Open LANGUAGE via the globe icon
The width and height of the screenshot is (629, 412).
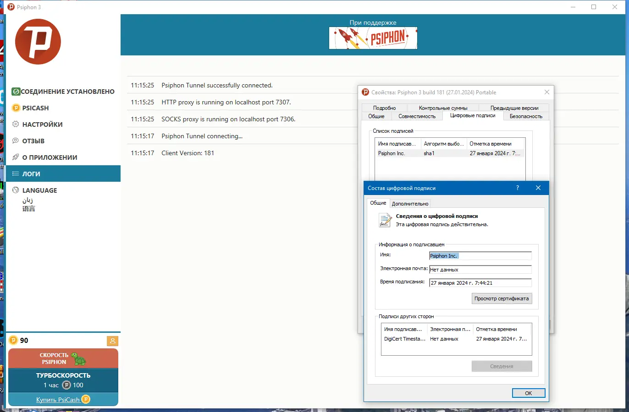[x=16, y=190]
